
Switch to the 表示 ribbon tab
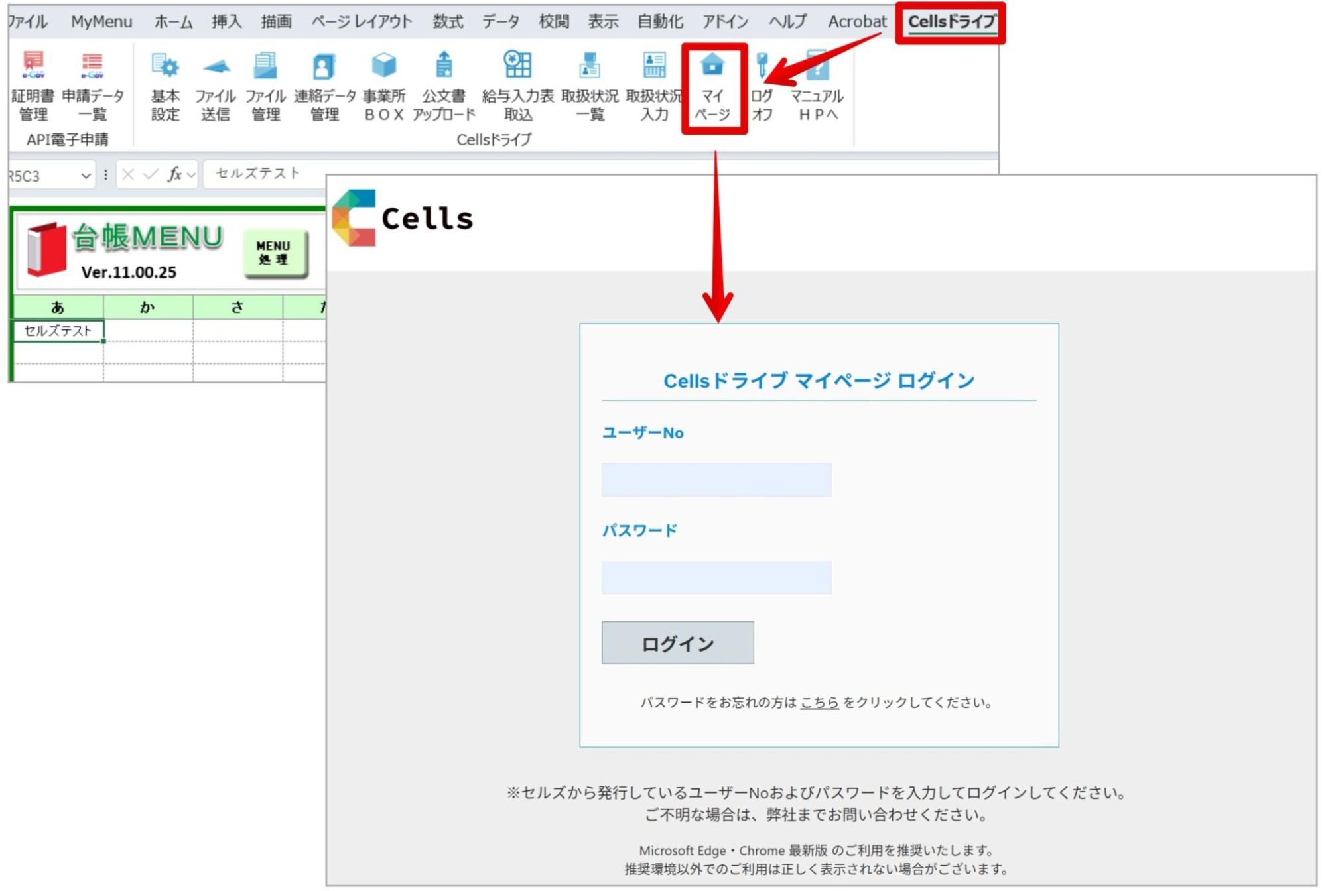603,21
